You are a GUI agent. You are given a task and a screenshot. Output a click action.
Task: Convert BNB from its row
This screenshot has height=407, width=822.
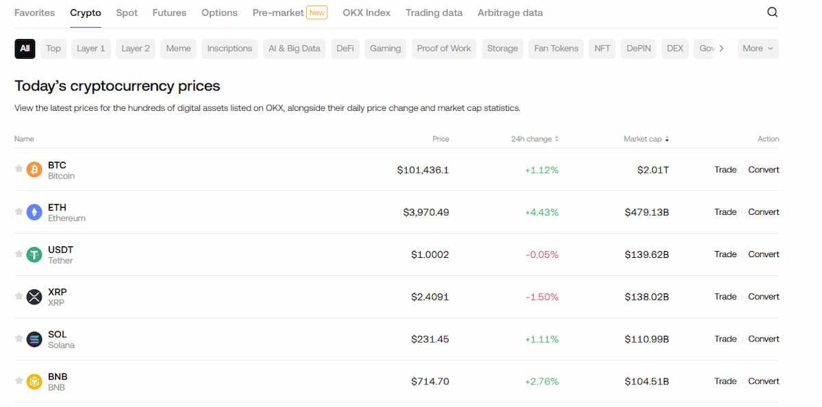(764, 382)
